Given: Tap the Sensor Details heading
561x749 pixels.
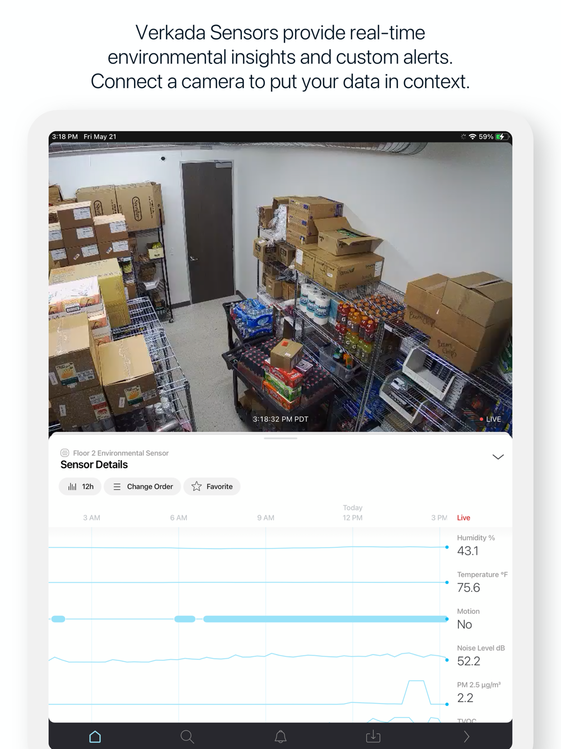Looking at the screenshot, I should tap(94, 465).
